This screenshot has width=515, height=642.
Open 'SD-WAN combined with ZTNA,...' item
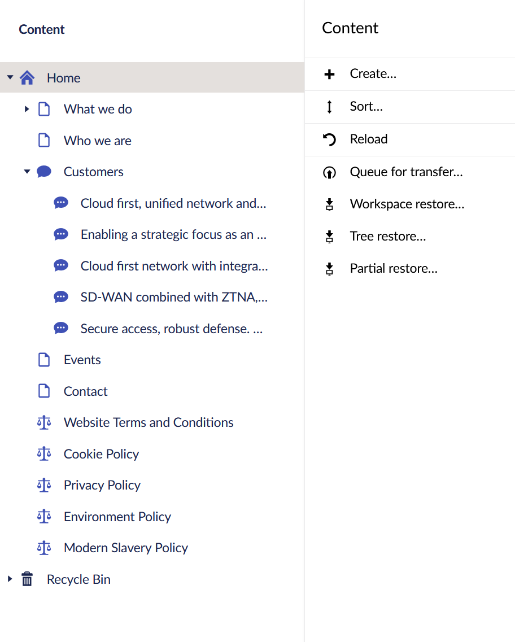click(x=174, y=297)
